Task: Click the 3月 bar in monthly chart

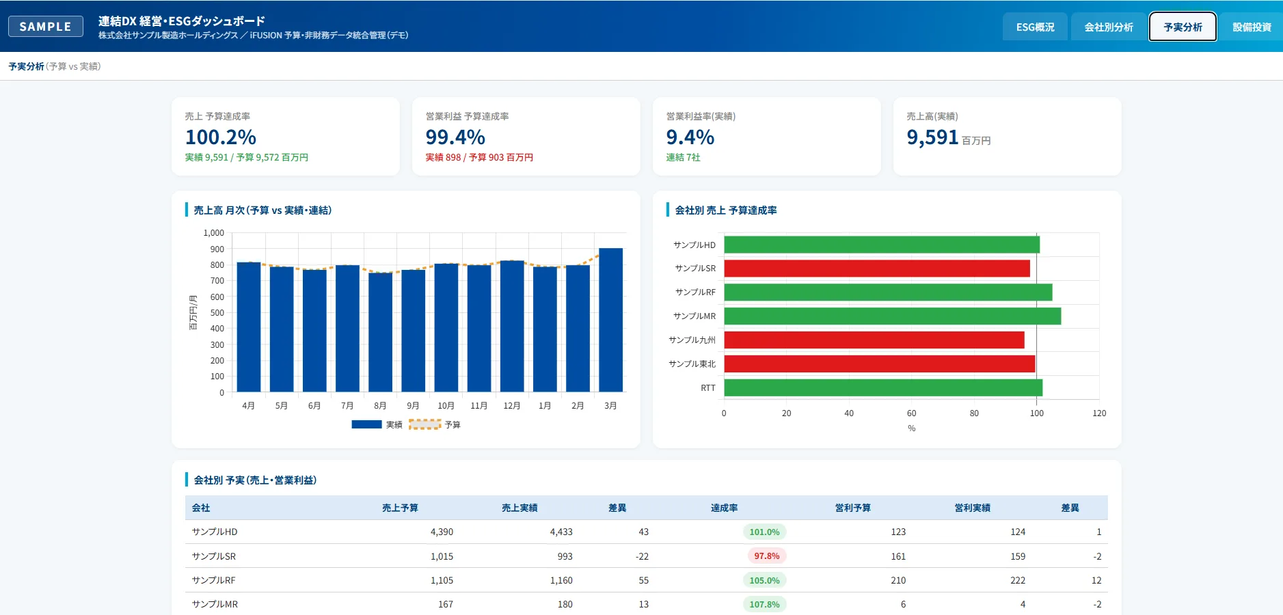Action: (610, 320)
